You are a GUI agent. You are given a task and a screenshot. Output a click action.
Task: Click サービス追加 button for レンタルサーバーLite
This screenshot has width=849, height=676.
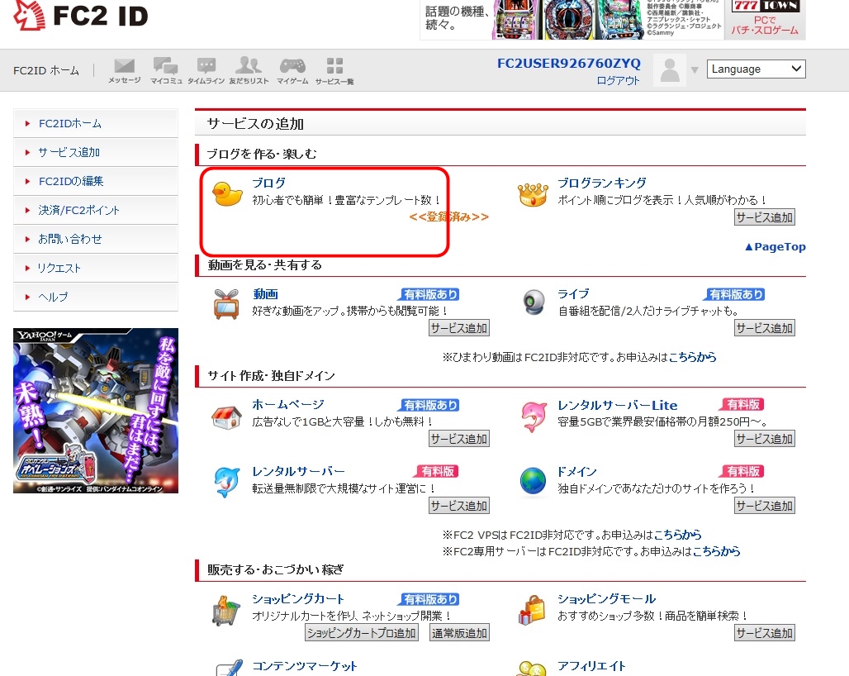[x=765, y=439]
